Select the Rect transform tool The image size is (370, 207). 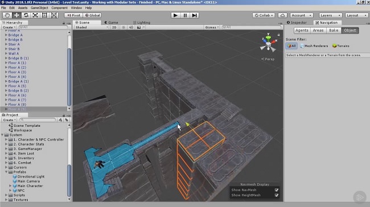[44, 15]
